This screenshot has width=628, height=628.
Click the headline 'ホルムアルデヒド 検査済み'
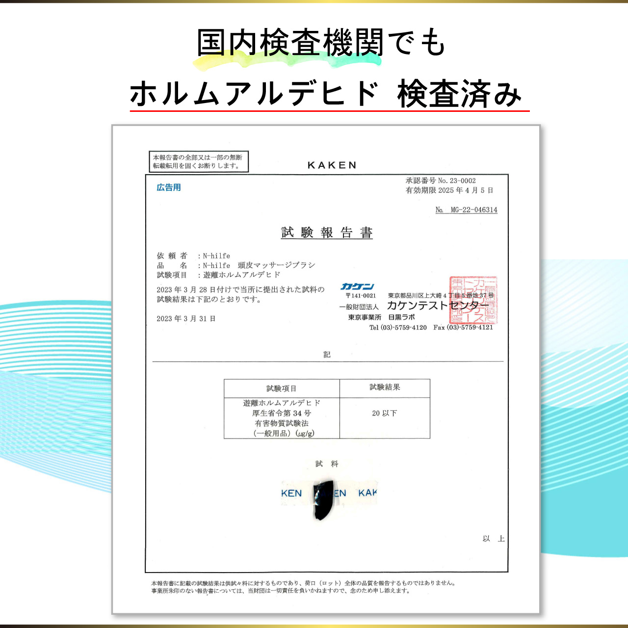(326, 94)
